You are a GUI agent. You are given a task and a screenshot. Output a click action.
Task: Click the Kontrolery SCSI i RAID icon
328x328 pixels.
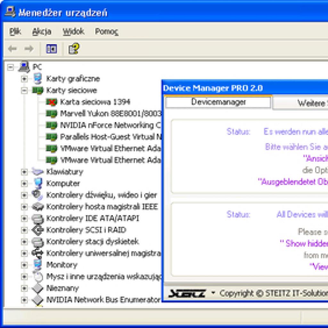coord(38,230)
